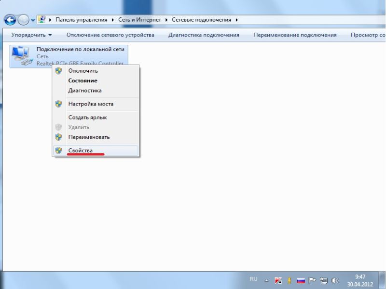Select Состояние in the context menu
Screen dimensions: 386x289
(83, 81)
